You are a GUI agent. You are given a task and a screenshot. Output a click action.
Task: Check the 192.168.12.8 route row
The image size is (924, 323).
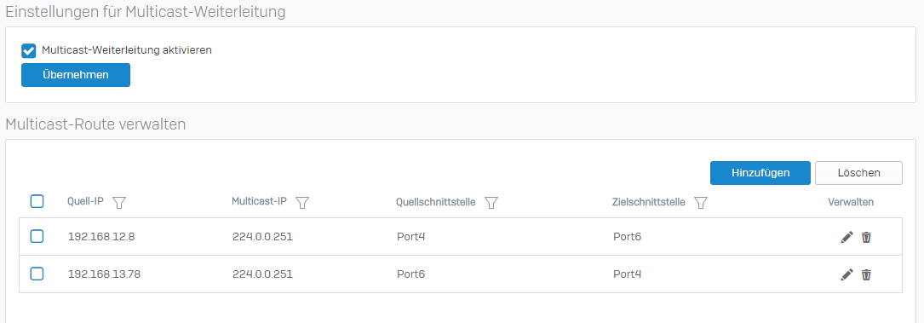click(x=37, y=236)
